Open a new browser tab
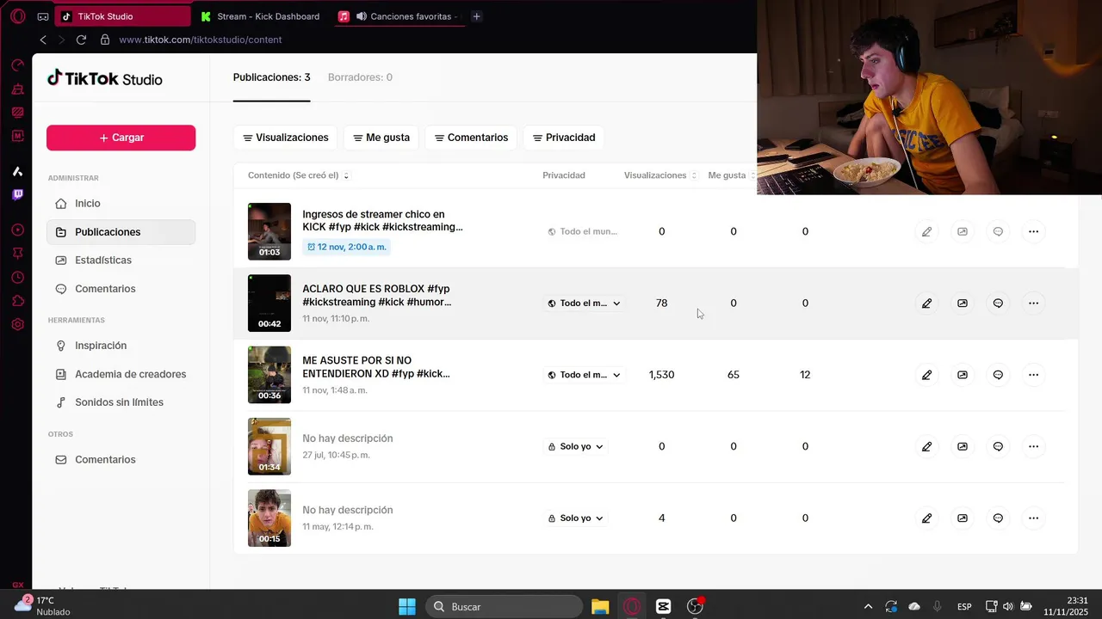This screenshot has width=1102, height=619. (x=477, y=16)
